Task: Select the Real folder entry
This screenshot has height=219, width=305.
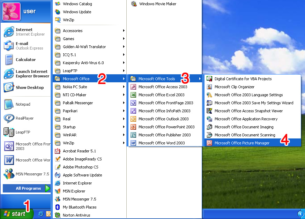Action: coord(90,119)
